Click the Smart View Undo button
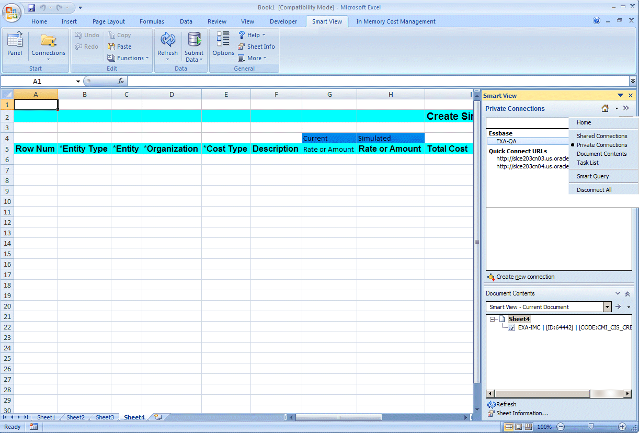The image size is (639, 433). 87,35
